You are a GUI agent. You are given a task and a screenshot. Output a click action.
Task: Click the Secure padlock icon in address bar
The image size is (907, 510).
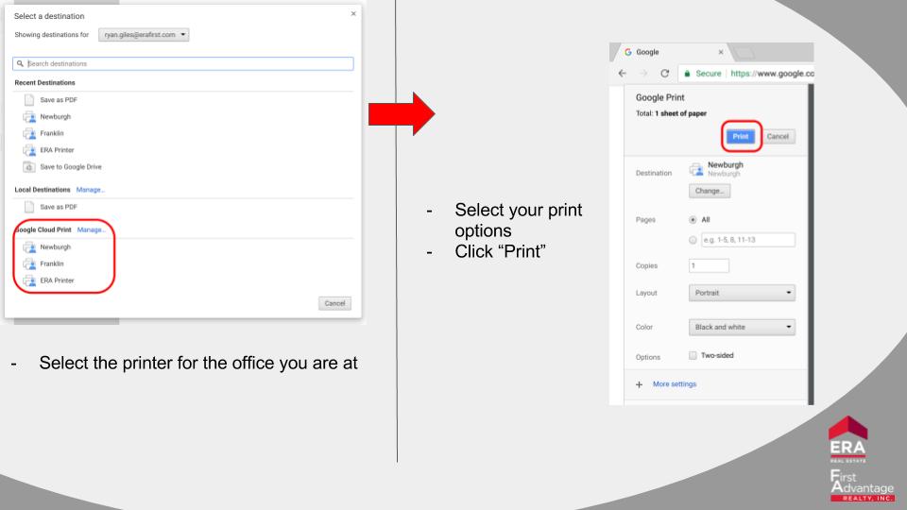(687, 74)
